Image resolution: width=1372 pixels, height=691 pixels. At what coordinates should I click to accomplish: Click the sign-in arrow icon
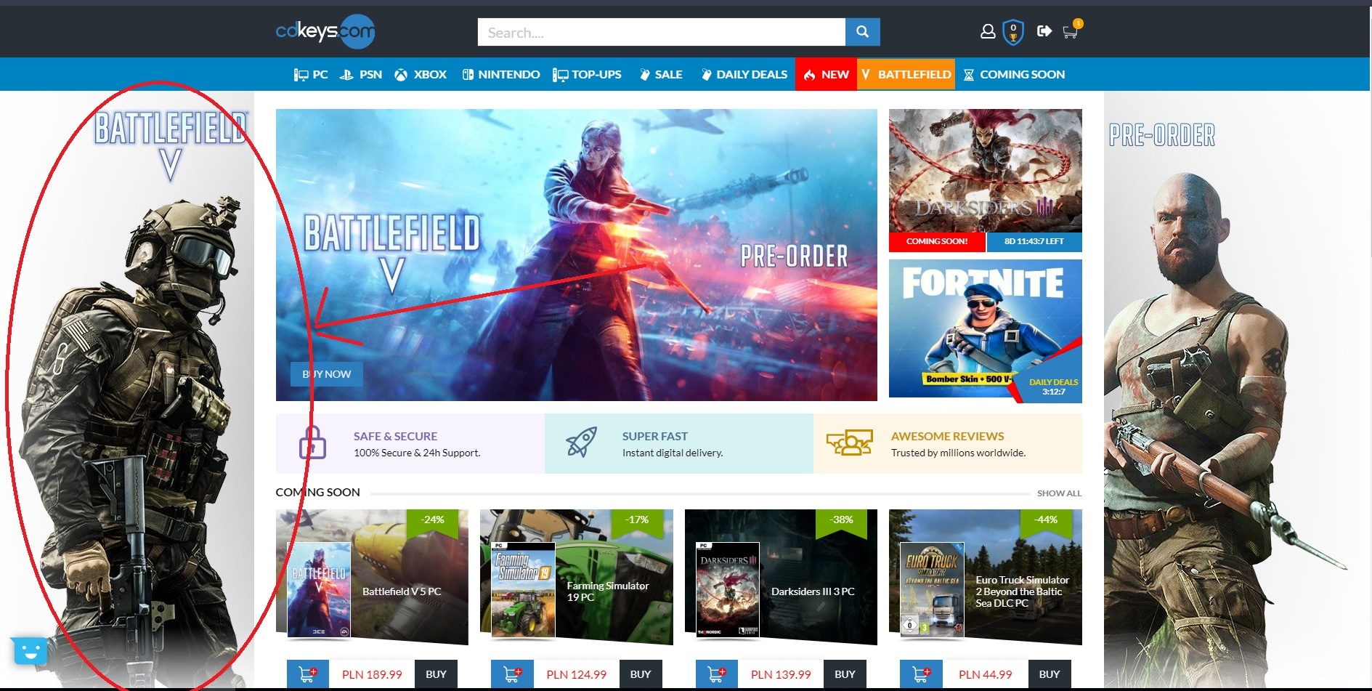coord(1044,31)
